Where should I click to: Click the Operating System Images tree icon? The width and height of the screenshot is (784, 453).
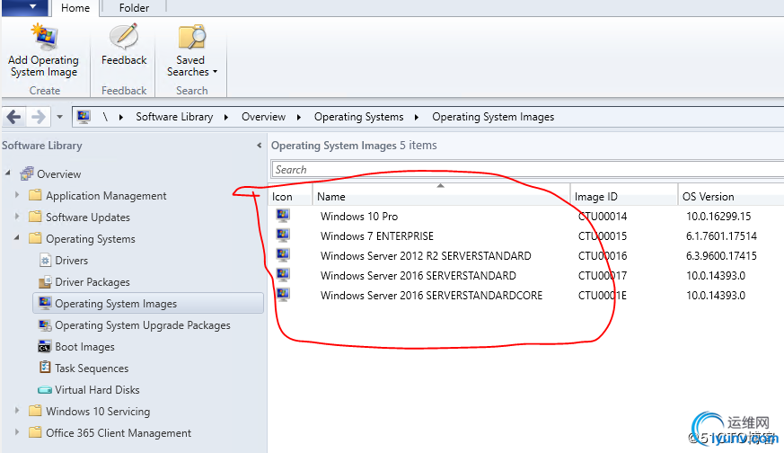point(45,303)
